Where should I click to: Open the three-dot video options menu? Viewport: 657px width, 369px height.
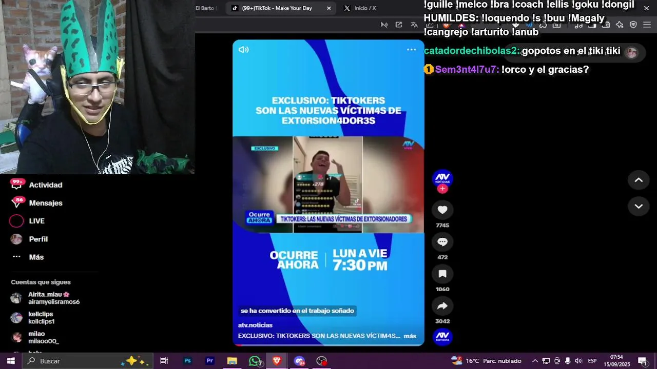coord(411,50)
